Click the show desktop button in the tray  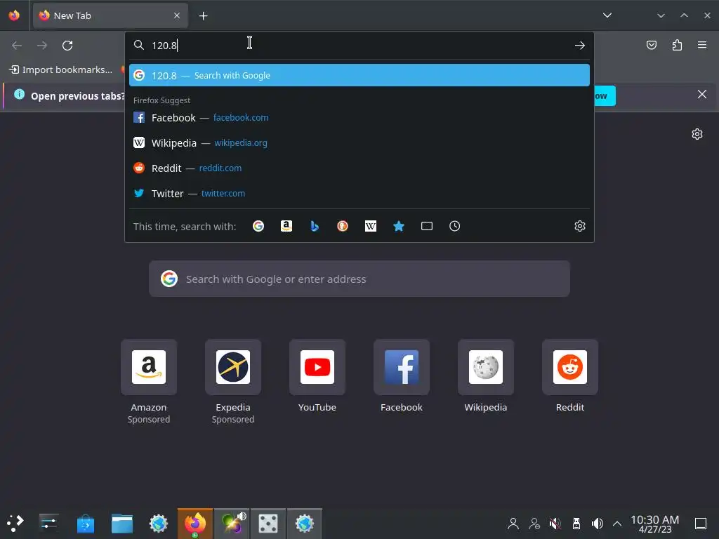pos(701,524)
